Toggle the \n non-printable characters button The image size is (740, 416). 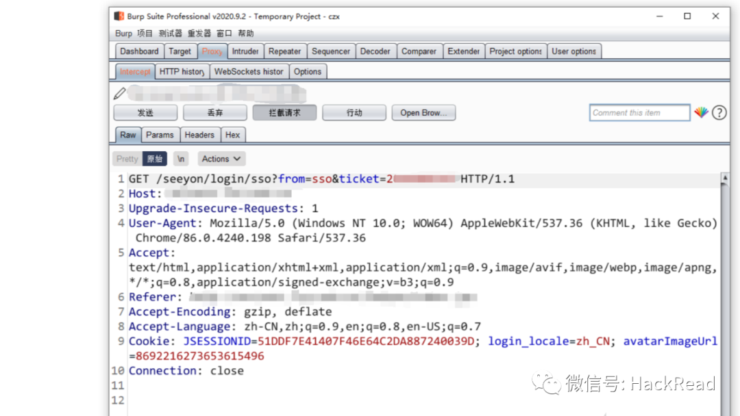tap(181, 159)
